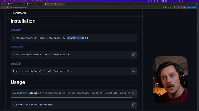Open the Chrome menu in menu bar
199x111 pixels.
point(6,1)
